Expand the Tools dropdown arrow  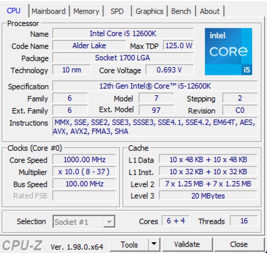pos(154,245)
